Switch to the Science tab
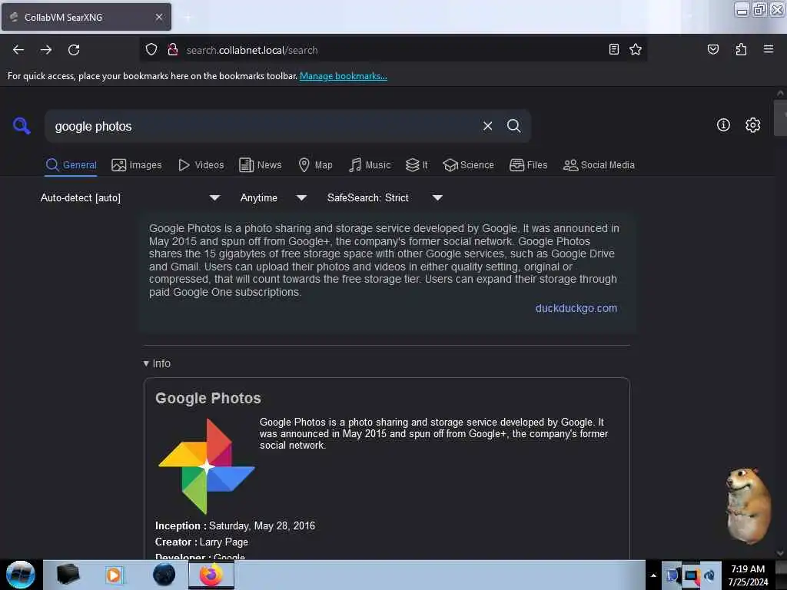This screenshot has height=590, width=787. click(469, 164)
